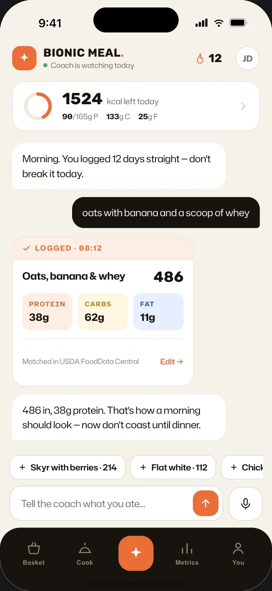Add Flat white 112 quick suggestion
Image resolution: width=272 pixels, height=591 pixels.
173,467
